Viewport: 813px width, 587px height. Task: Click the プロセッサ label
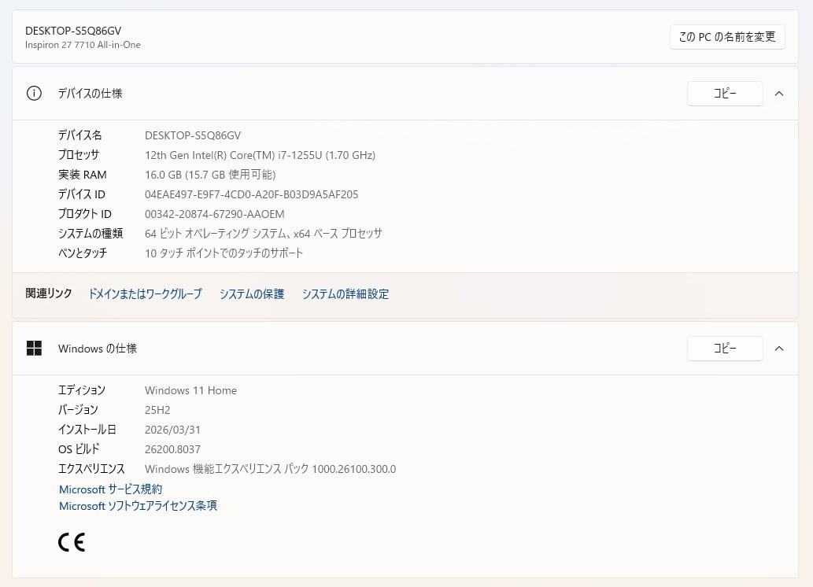(x=78, y=155)
